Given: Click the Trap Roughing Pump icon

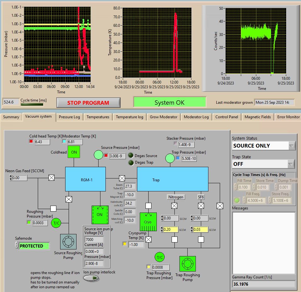Looking at the screenshot, I should click(187, 264).
